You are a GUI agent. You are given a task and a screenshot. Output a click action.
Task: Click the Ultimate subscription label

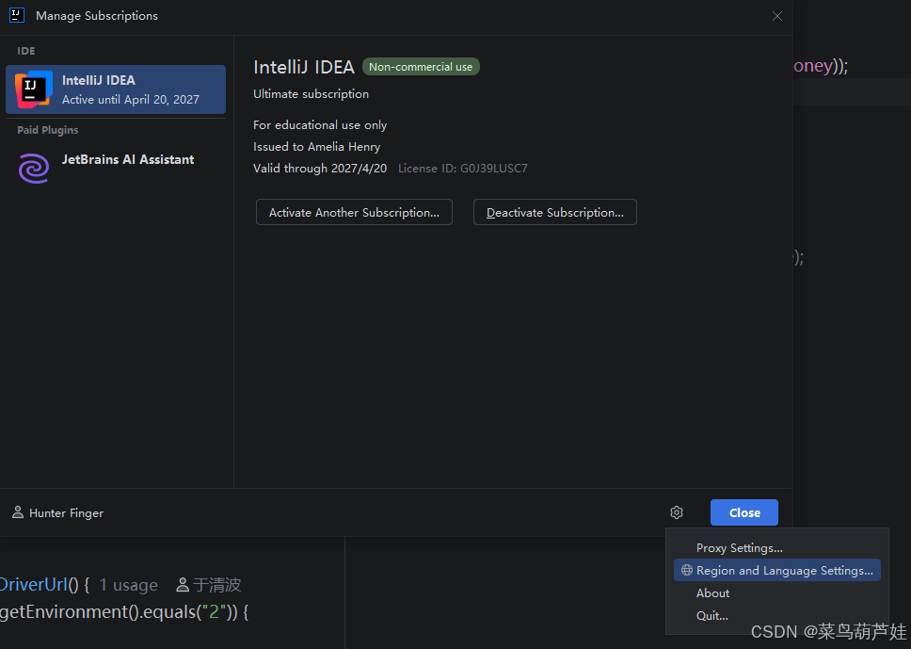click(x=311, y=93)
